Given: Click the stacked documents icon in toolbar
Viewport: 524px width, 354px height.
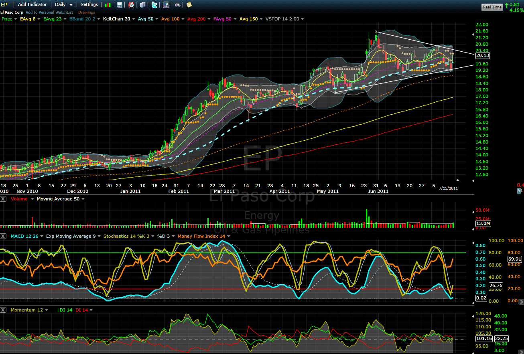Looking at the screenshot, I should tap(143, 5).
